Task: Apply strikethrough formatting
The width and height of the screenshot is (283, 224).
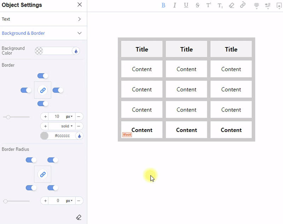Action: (197, 5)
